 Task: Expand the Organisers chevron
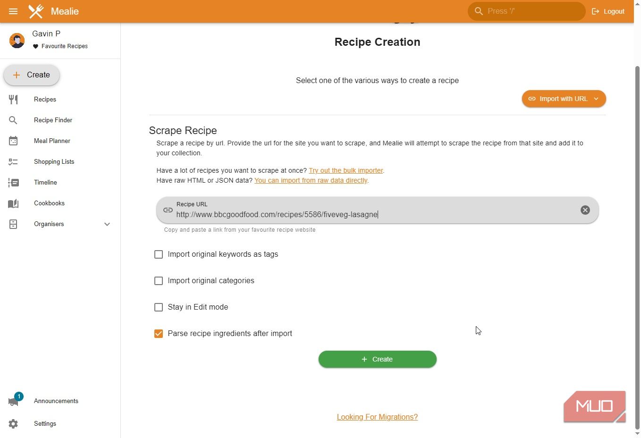(x=107, y=224)
